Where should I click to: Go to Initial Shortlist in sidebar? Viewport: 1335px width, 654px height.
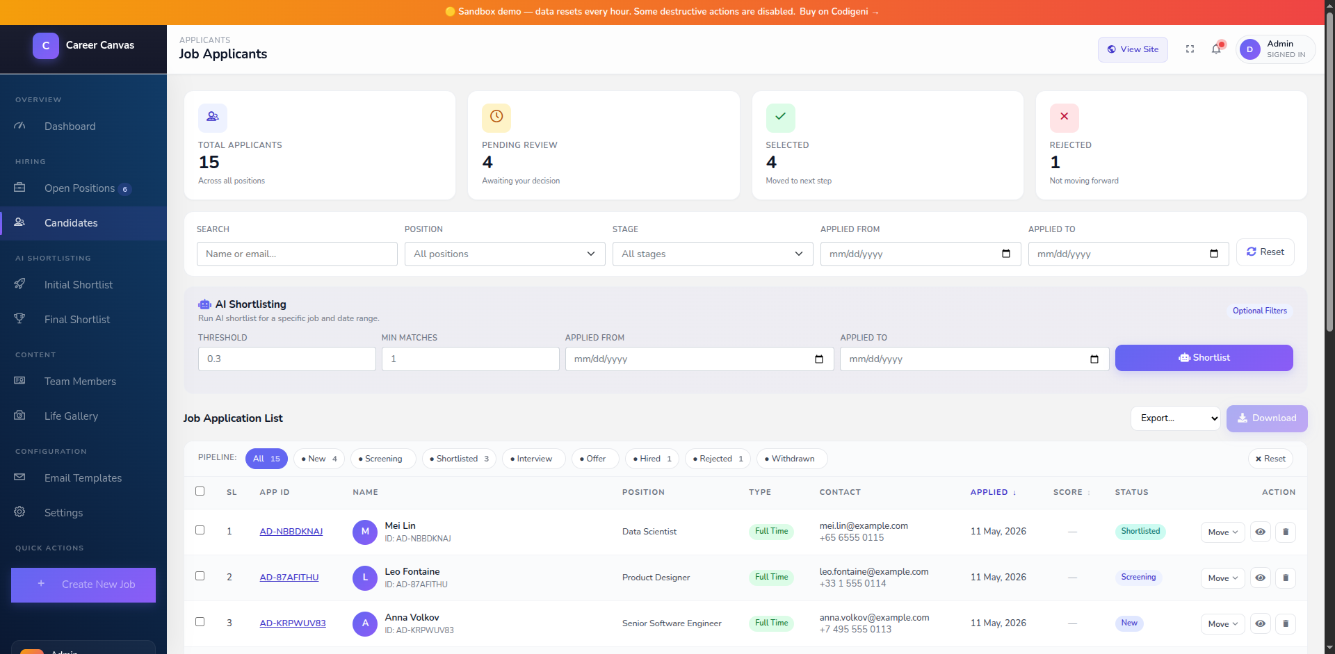(x=79, y=285)
